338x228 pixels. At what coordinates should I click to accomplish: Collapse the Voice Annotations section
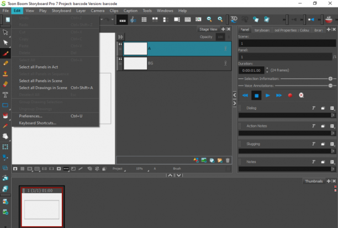tap(330, 86)
